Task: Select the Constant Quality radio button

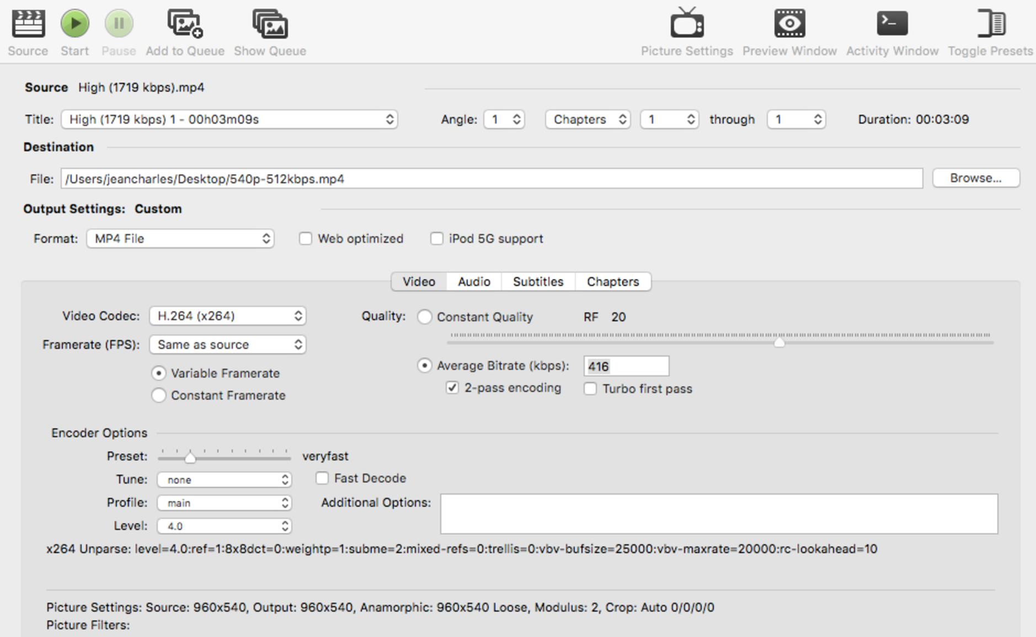Action: click(424, 317)
